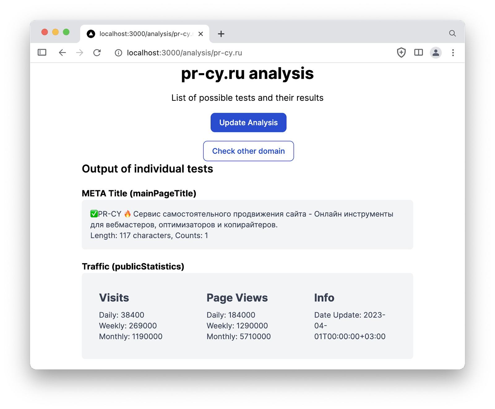View site information for localhost
The image size is (495, 409).
pos(118,53)
